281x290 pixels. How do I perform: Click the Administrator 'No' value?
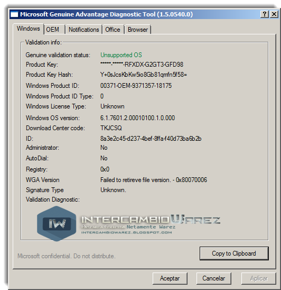pyautogui.click(x=104, y=148)
